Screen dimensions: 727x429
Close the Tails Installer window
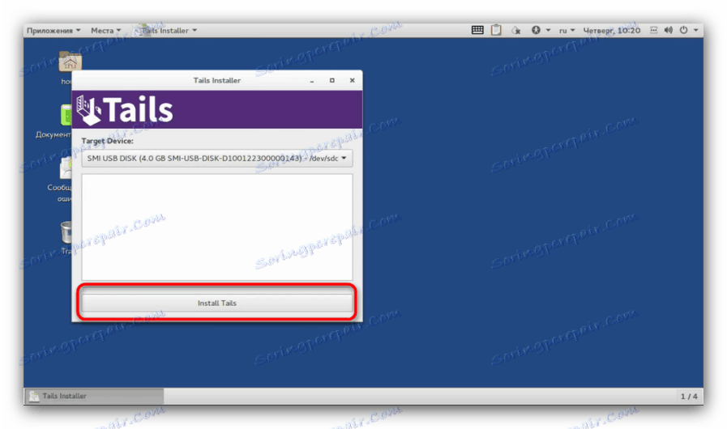pyautogui.click(x=353, y=81)
